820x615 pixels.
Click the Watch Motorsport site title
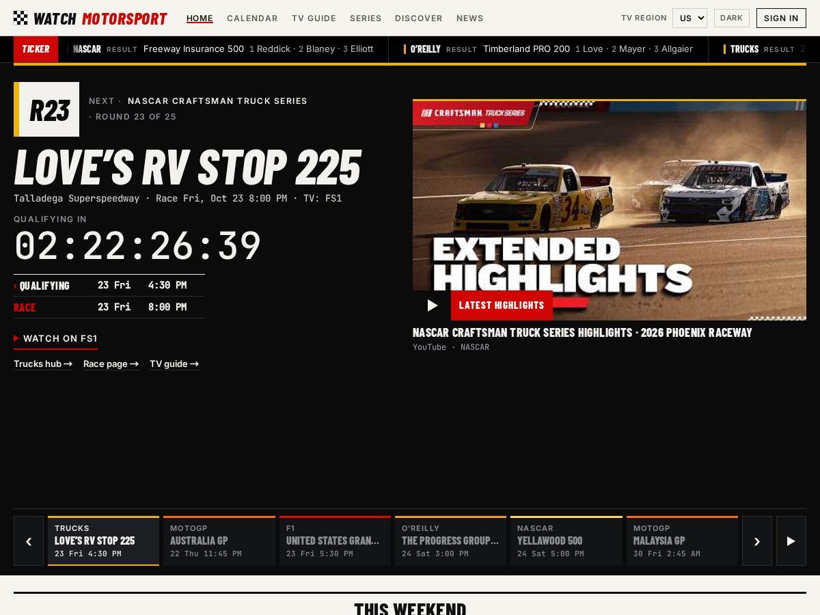coord(100,18)
